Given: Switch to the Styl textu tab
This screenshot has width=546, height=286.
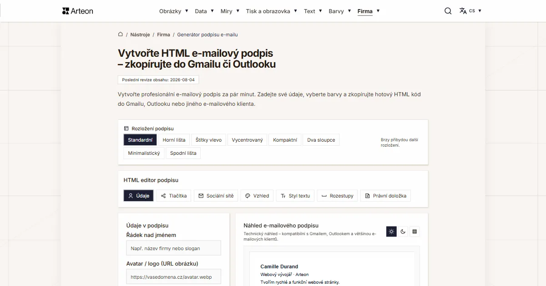Looking at the screenshot, I should 295,196.
